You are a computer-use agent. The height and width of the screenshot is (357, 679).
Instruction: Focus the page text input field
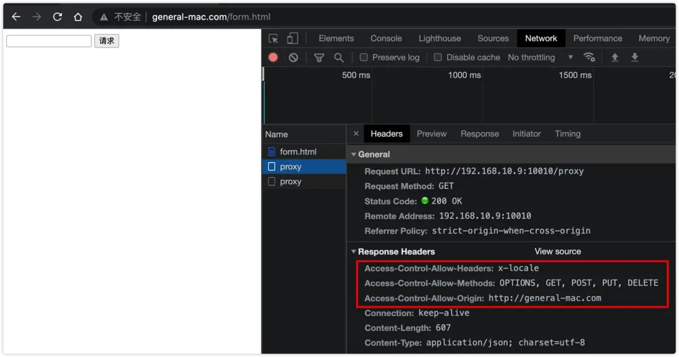click(x=49, y=41)
